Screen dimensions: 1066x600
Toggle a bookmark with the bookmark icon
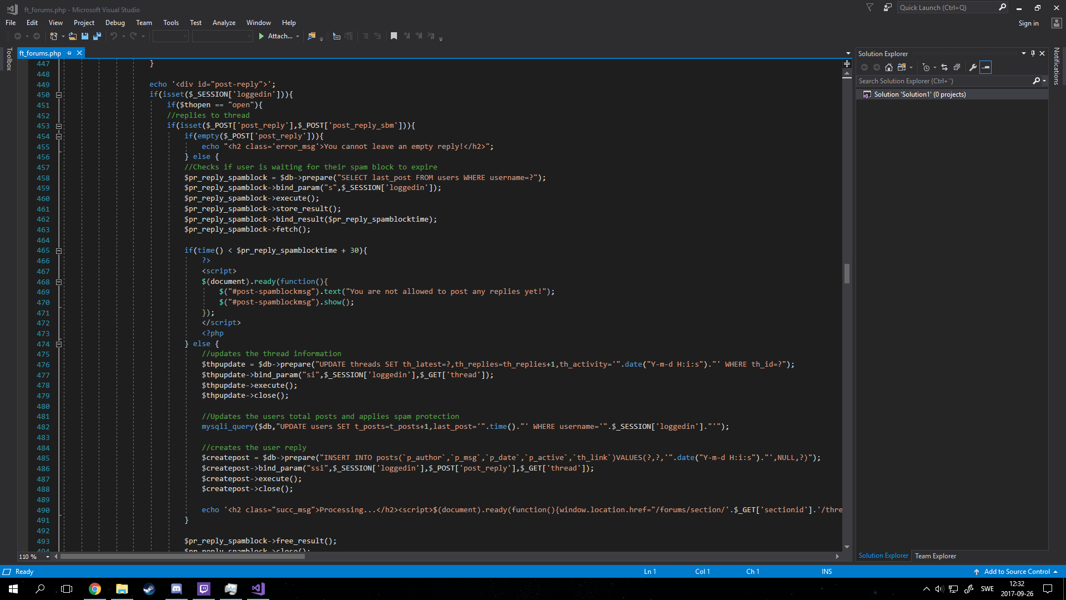coord(394,36)
